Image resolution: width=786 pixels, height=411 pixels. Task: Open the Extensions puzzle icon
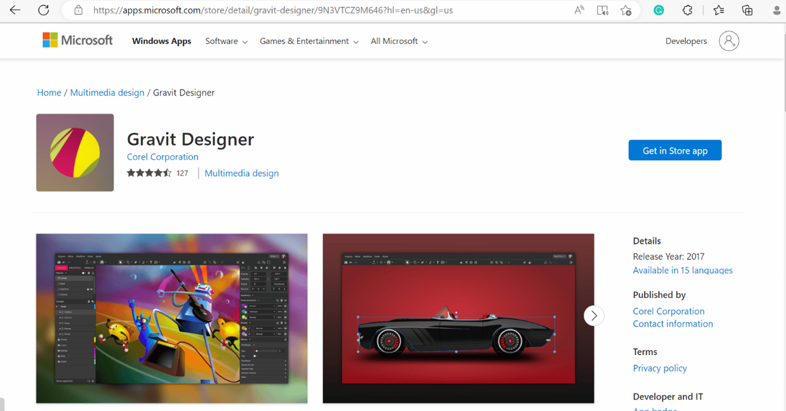(687, 10)
